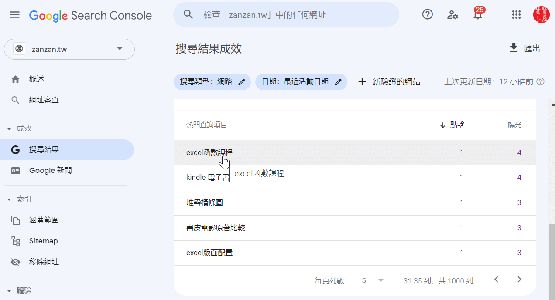Screen dimensions: 555x300
Task: Open the Google apps grid
Action: point(516,15)
